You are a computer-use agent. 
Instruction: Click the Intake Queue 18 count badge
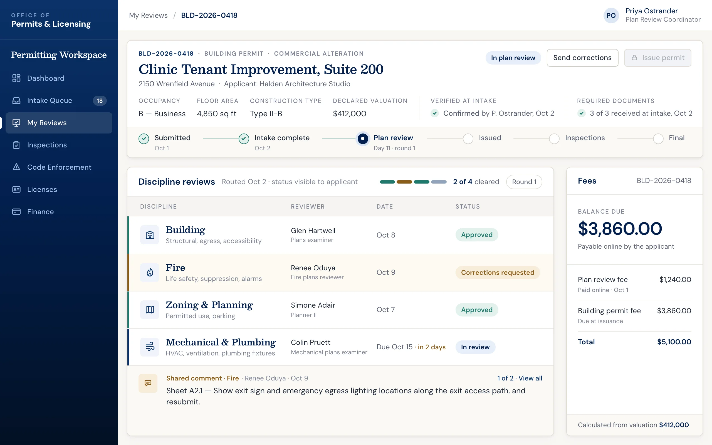[x=100, y=101]
